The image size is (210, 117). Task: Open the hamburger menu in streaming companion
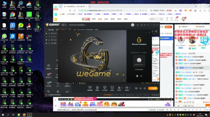tap(148, 25)
